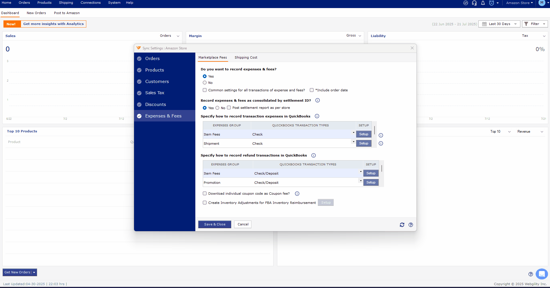Open the Connections menu
This screenshot has width=550, height=288.
coord(91,3)
